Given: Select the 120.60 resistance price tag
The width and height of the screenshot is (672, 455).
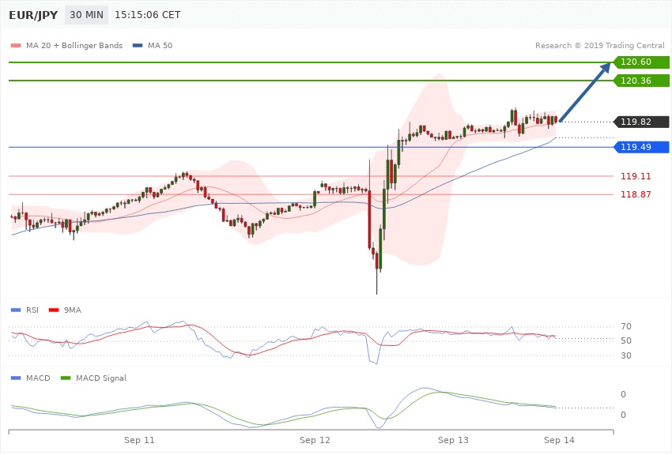Looking at the screenshot, I should 642,62.
